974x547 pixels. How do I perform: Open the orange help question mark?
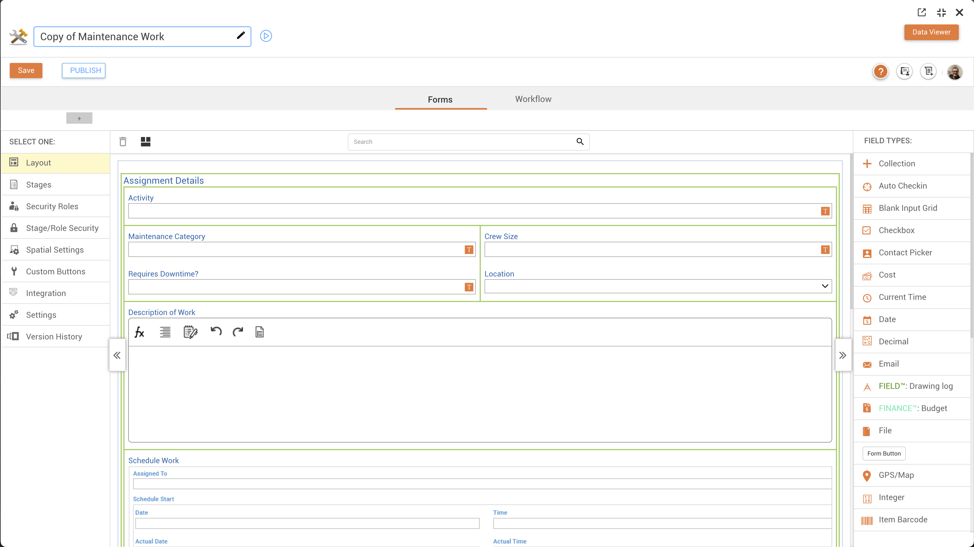880,71
